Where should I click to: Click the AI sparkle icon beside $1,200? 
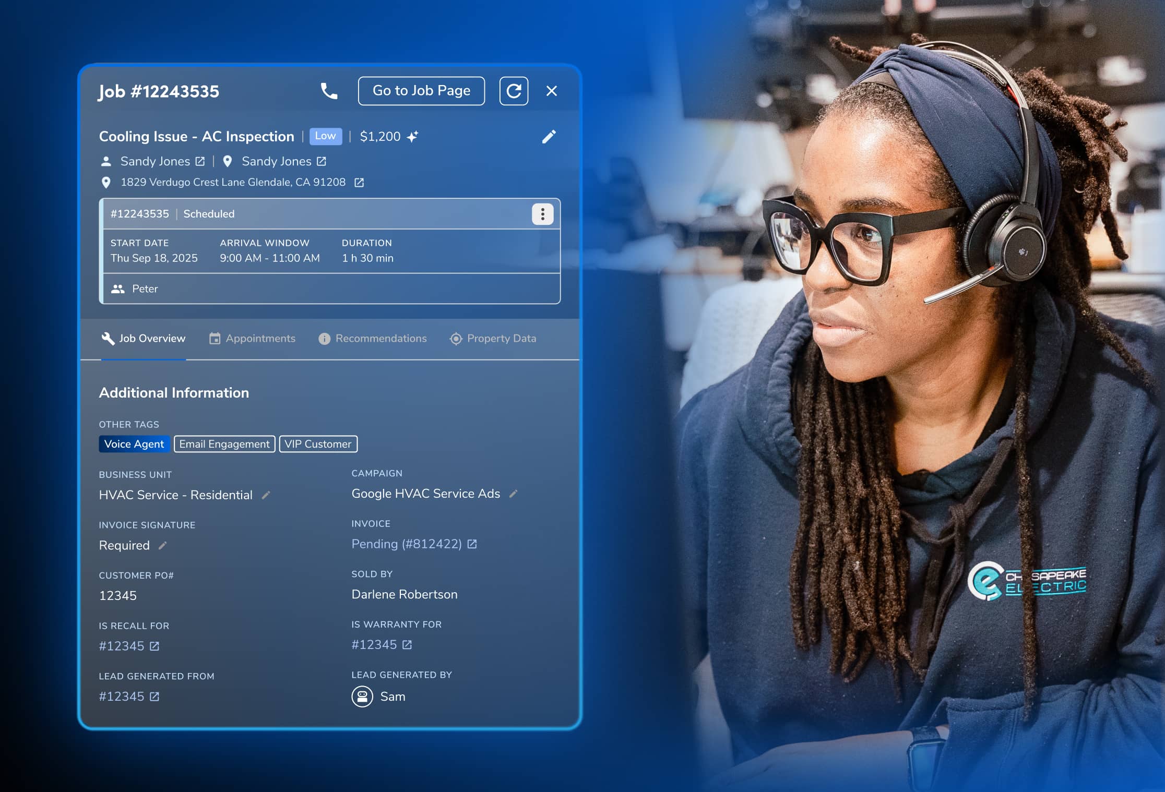413,137
